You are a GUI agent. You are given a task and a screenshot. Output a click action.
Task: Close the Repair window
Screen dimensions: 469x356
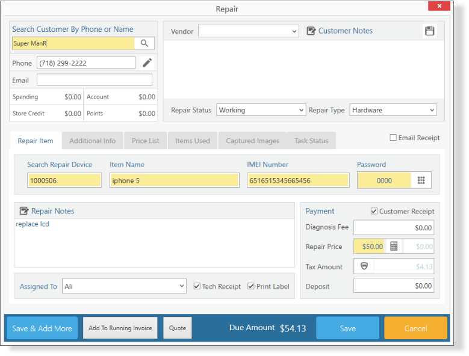point(439,6)
